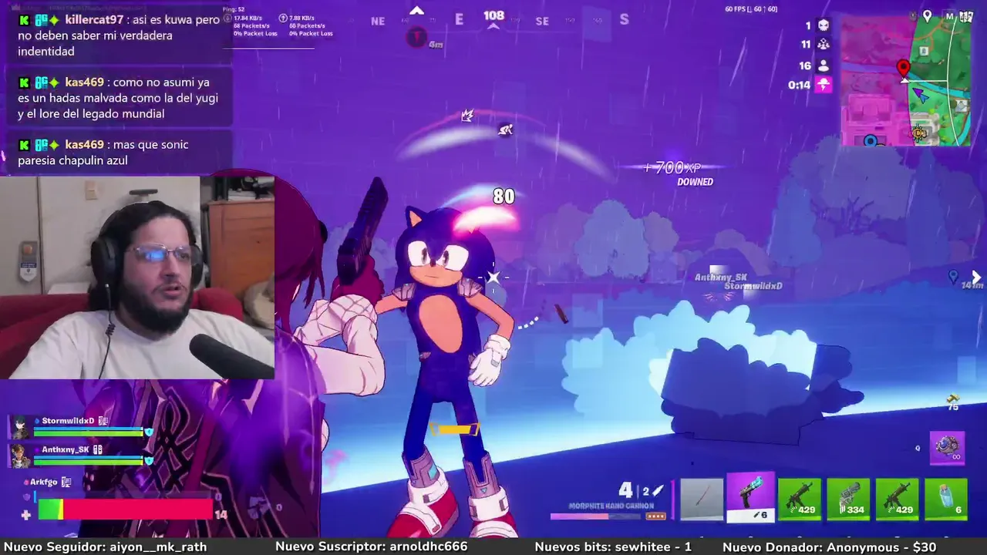Click the shield icon beside StormwildxD's bars
The width and height of the screenshot is (987, 555).
tap(149, 432)
